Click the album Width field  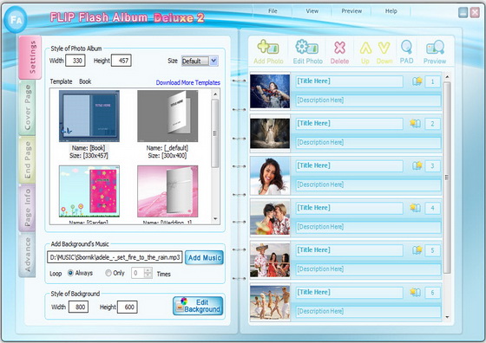[x=76, y=61]
